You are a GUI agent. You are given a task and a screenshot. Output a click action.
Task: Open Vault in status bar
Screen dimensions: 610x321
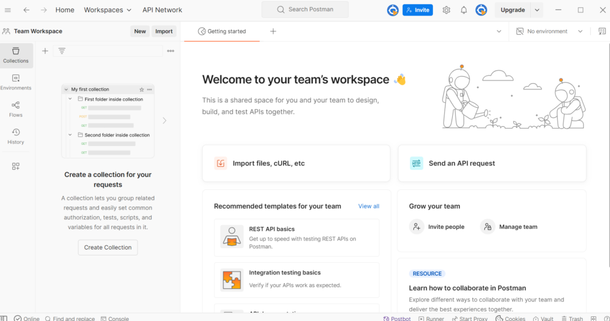(x=543, y=318)
